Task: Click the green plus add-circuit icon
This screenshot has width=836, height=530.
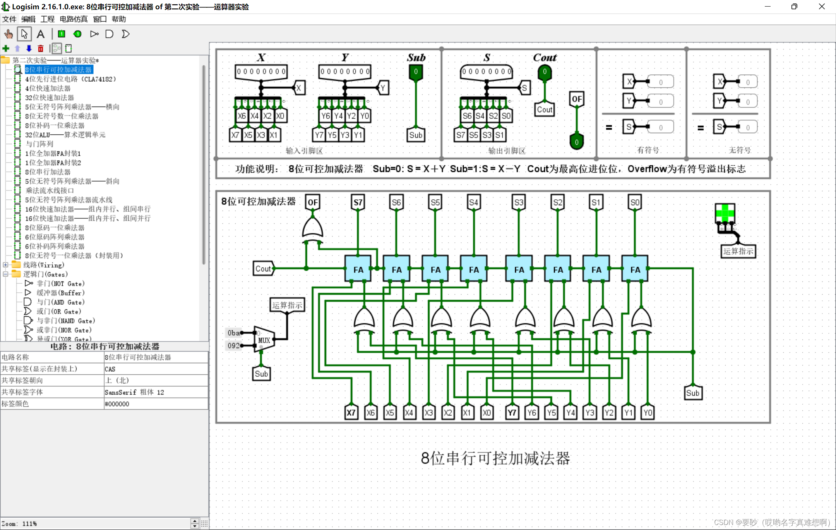Action: tap(6, 48)
